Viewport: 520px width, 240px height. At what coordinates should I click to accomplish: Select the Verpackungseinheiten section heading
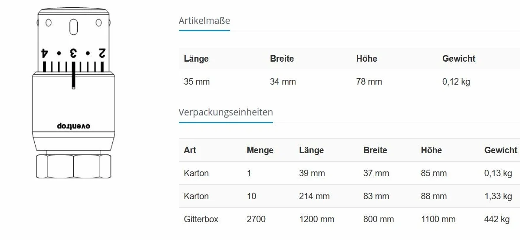coord(226,112)
